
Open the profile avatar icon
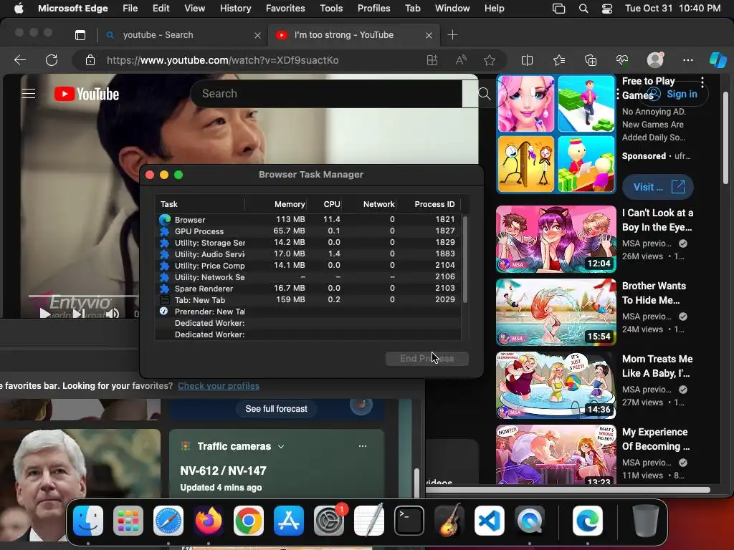pos(655,59)
